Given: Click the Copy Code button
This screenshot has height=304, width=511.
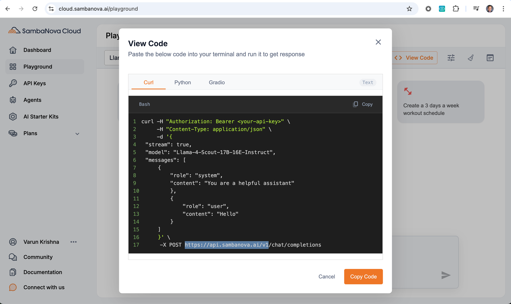Looking at the screenshot, I should [x=363, y=276].
